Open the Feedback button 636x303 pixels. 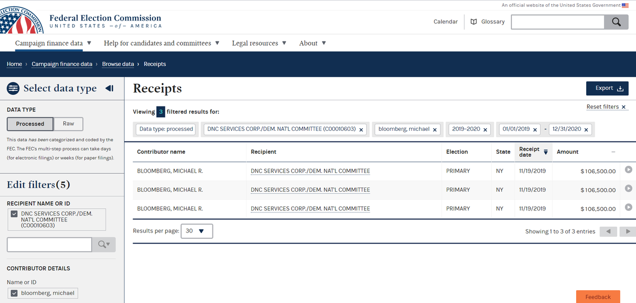598,297
